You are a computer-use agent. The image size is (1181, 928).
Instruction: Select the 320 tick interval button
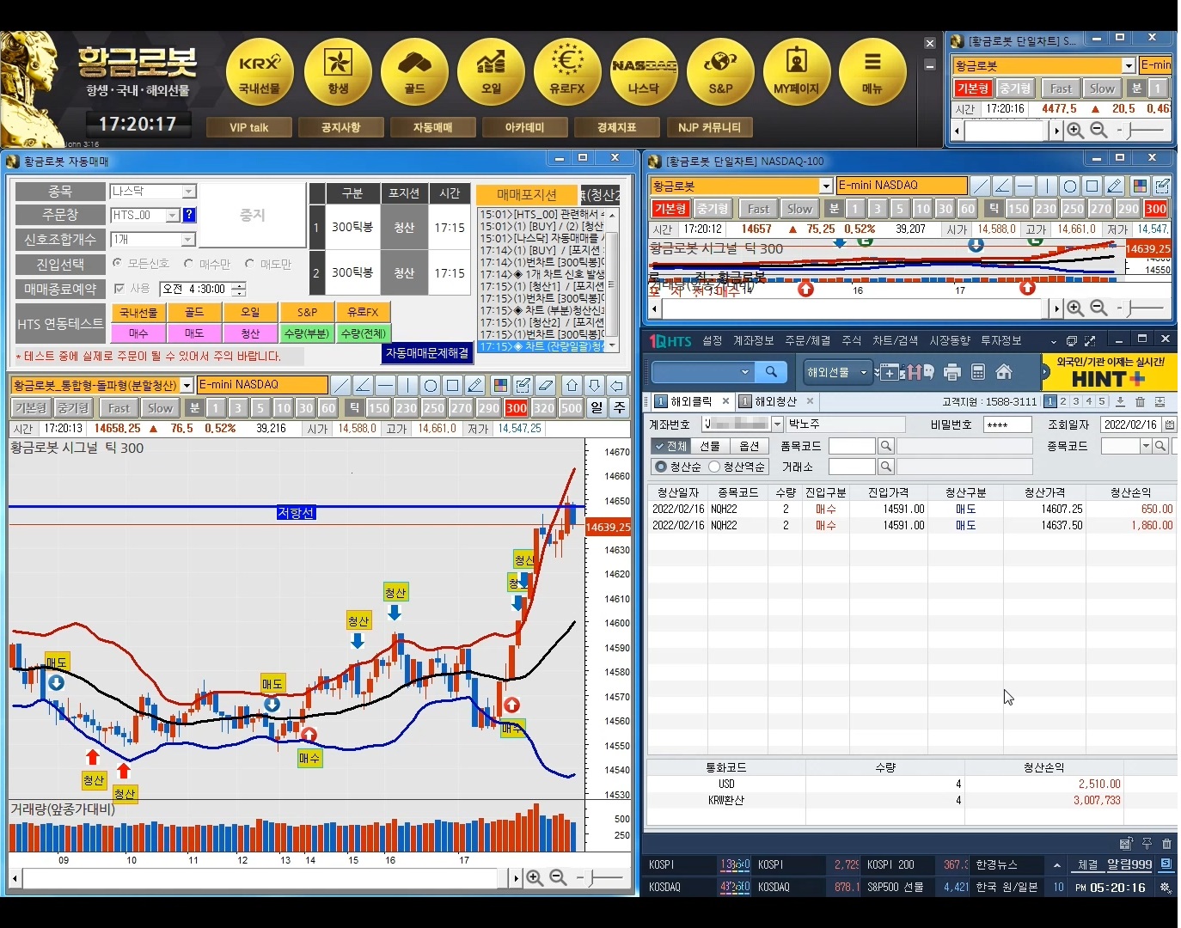[x=543, y=408]
